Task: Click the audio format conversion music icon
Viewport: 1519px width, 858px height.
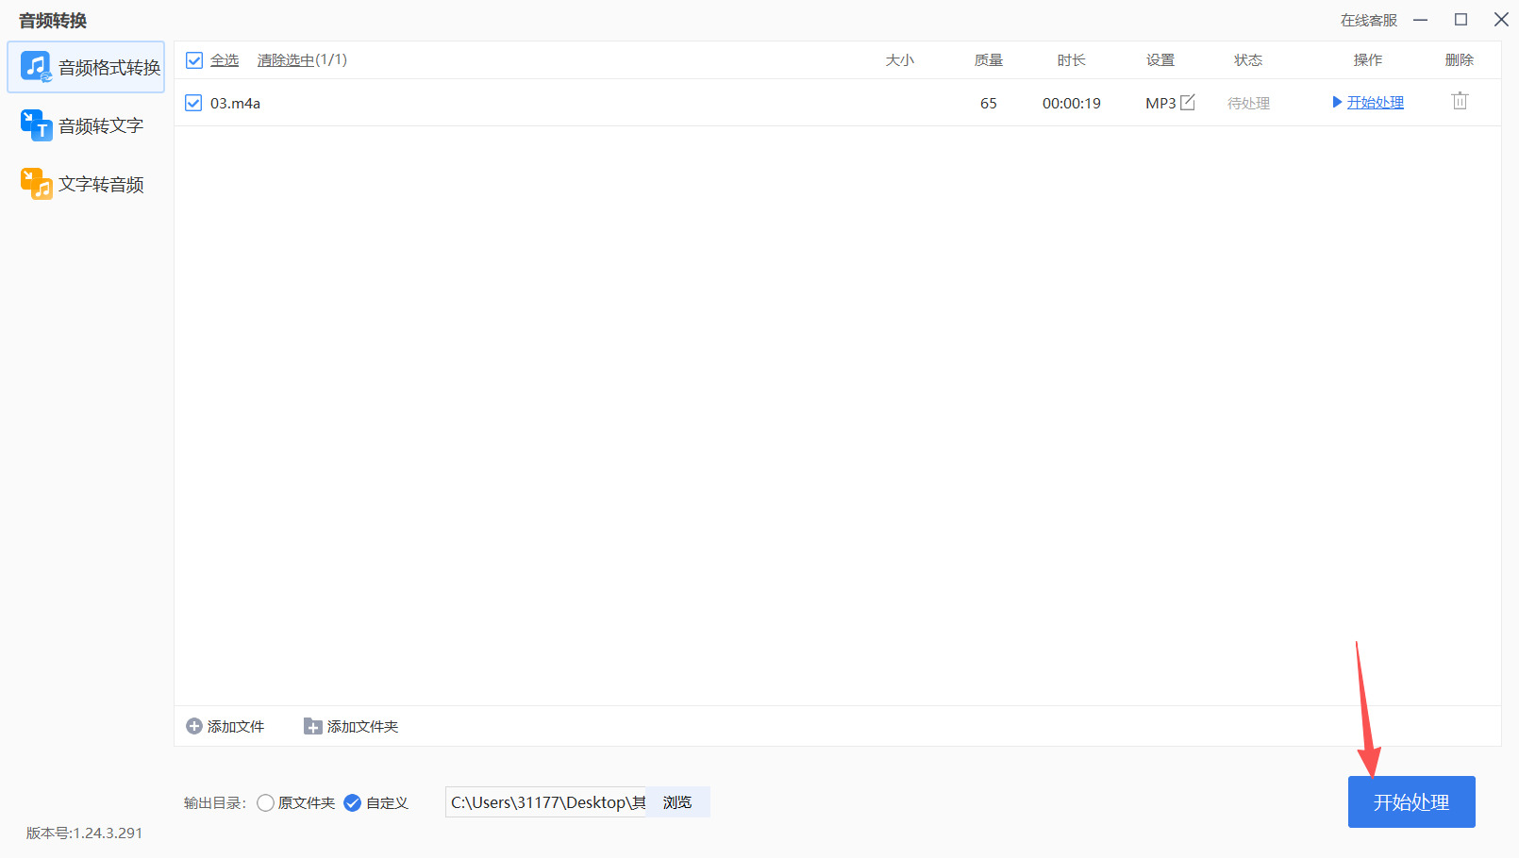Action: click(36, 67)
